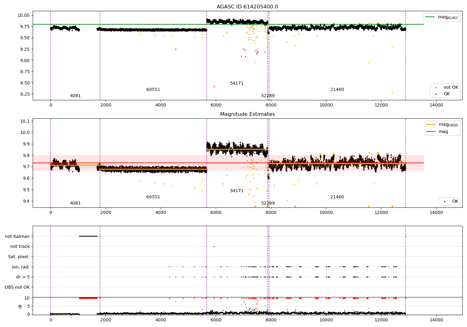Select the orange mag OBSID legend line

pos(431,124)
